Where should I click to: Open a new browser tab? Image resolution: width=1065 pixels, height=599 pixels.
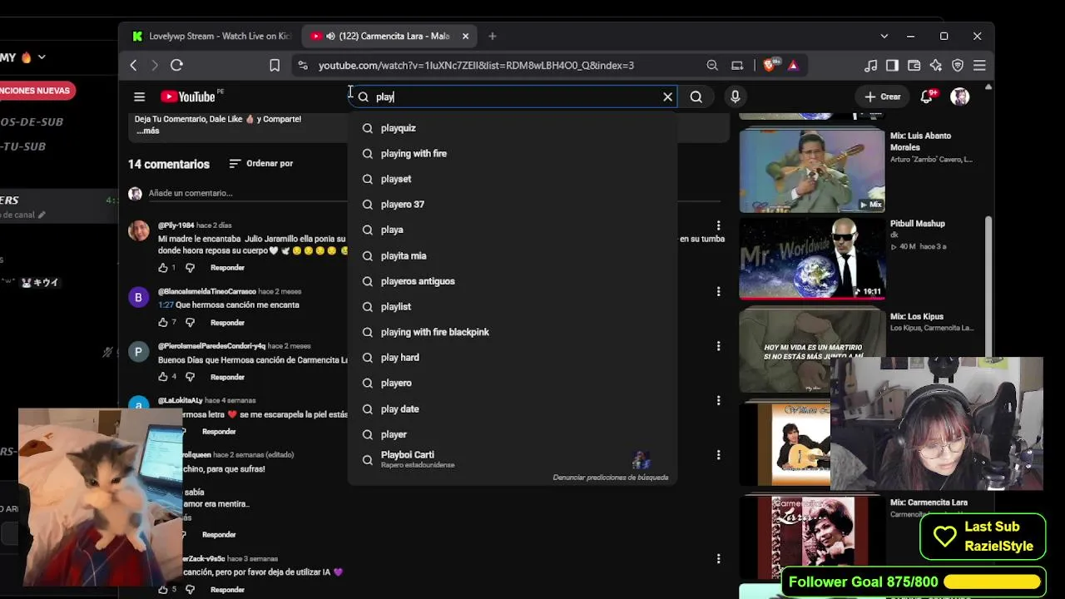click(x=493, y=36)
